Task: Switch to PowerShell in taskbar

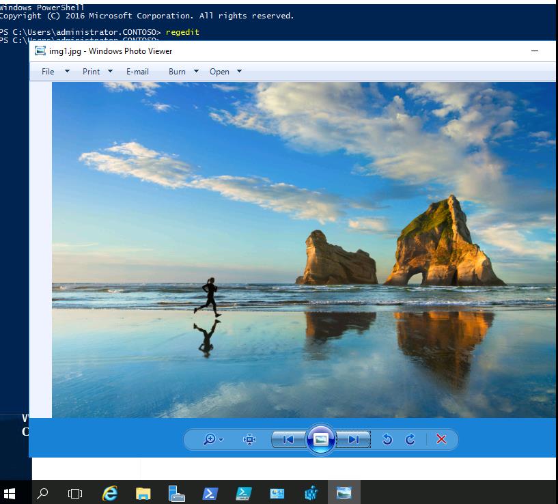Action: (210, 494)
